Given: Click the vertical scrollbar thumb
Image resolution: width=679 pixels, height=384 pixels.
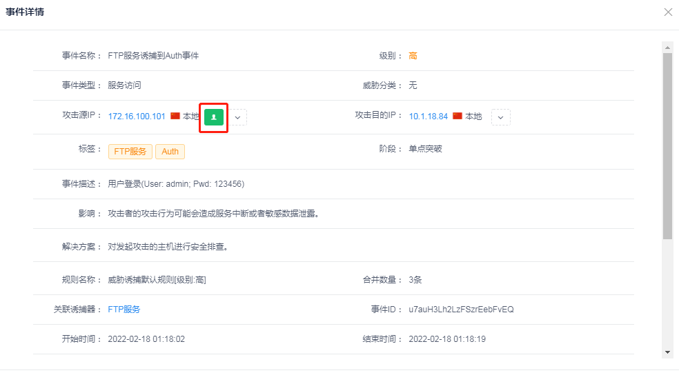Looking at the screenshot, I should 667,145.
